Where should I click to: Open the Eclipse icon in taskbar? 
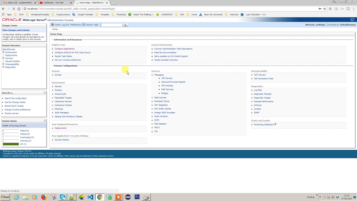pyautogui.click(x=128, y=197)
